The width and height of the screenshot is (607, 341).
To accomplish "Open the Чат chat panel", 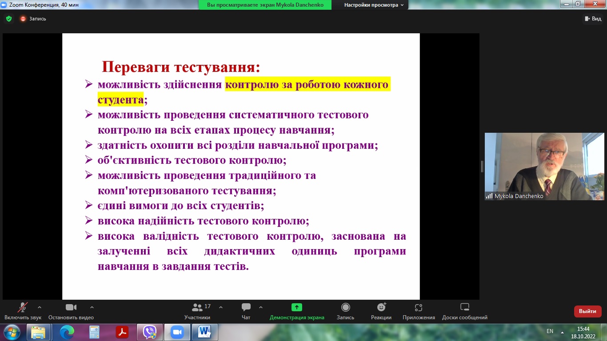I will pos(246,311).
